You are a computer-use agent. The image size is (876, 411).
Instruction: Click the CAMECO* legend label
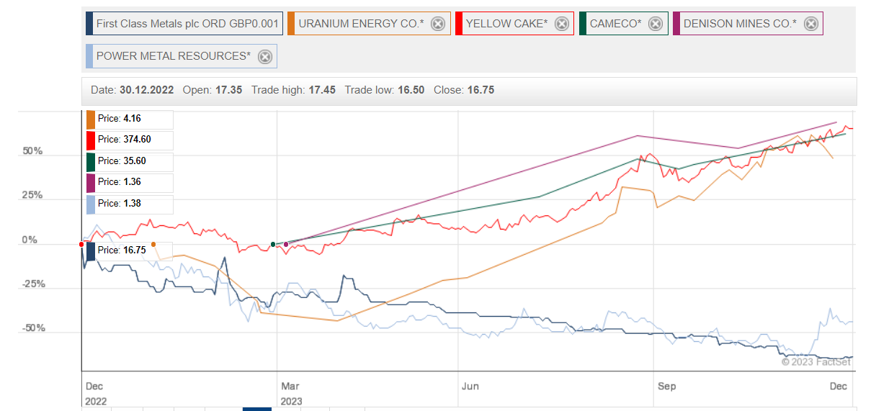click(x=615, y=24)
